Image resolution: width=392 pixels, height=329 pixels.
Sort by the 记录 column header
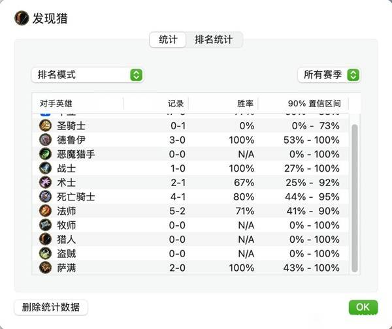176,103
